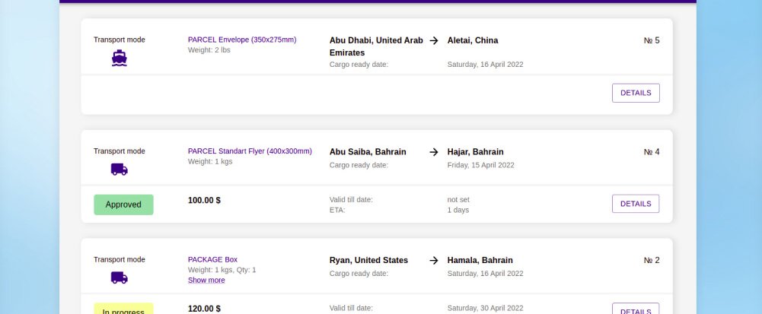Click arrow between Ryan and Hamala
Screen dimensions: 762x314
tap(434, 260)
